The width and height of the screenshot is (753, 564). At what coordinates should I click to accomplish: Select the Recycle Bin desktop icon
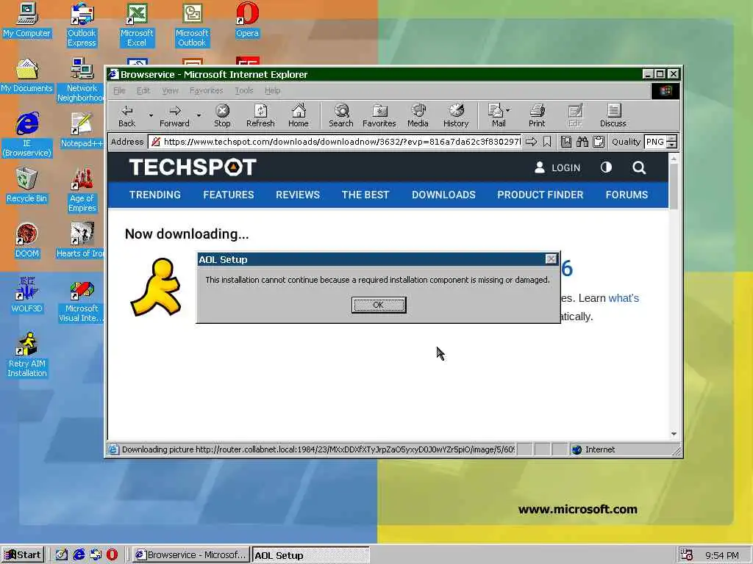27,186
